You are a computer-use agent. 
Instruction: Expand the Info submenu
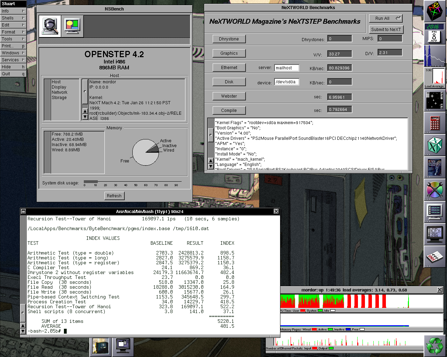tap(13, 11)
